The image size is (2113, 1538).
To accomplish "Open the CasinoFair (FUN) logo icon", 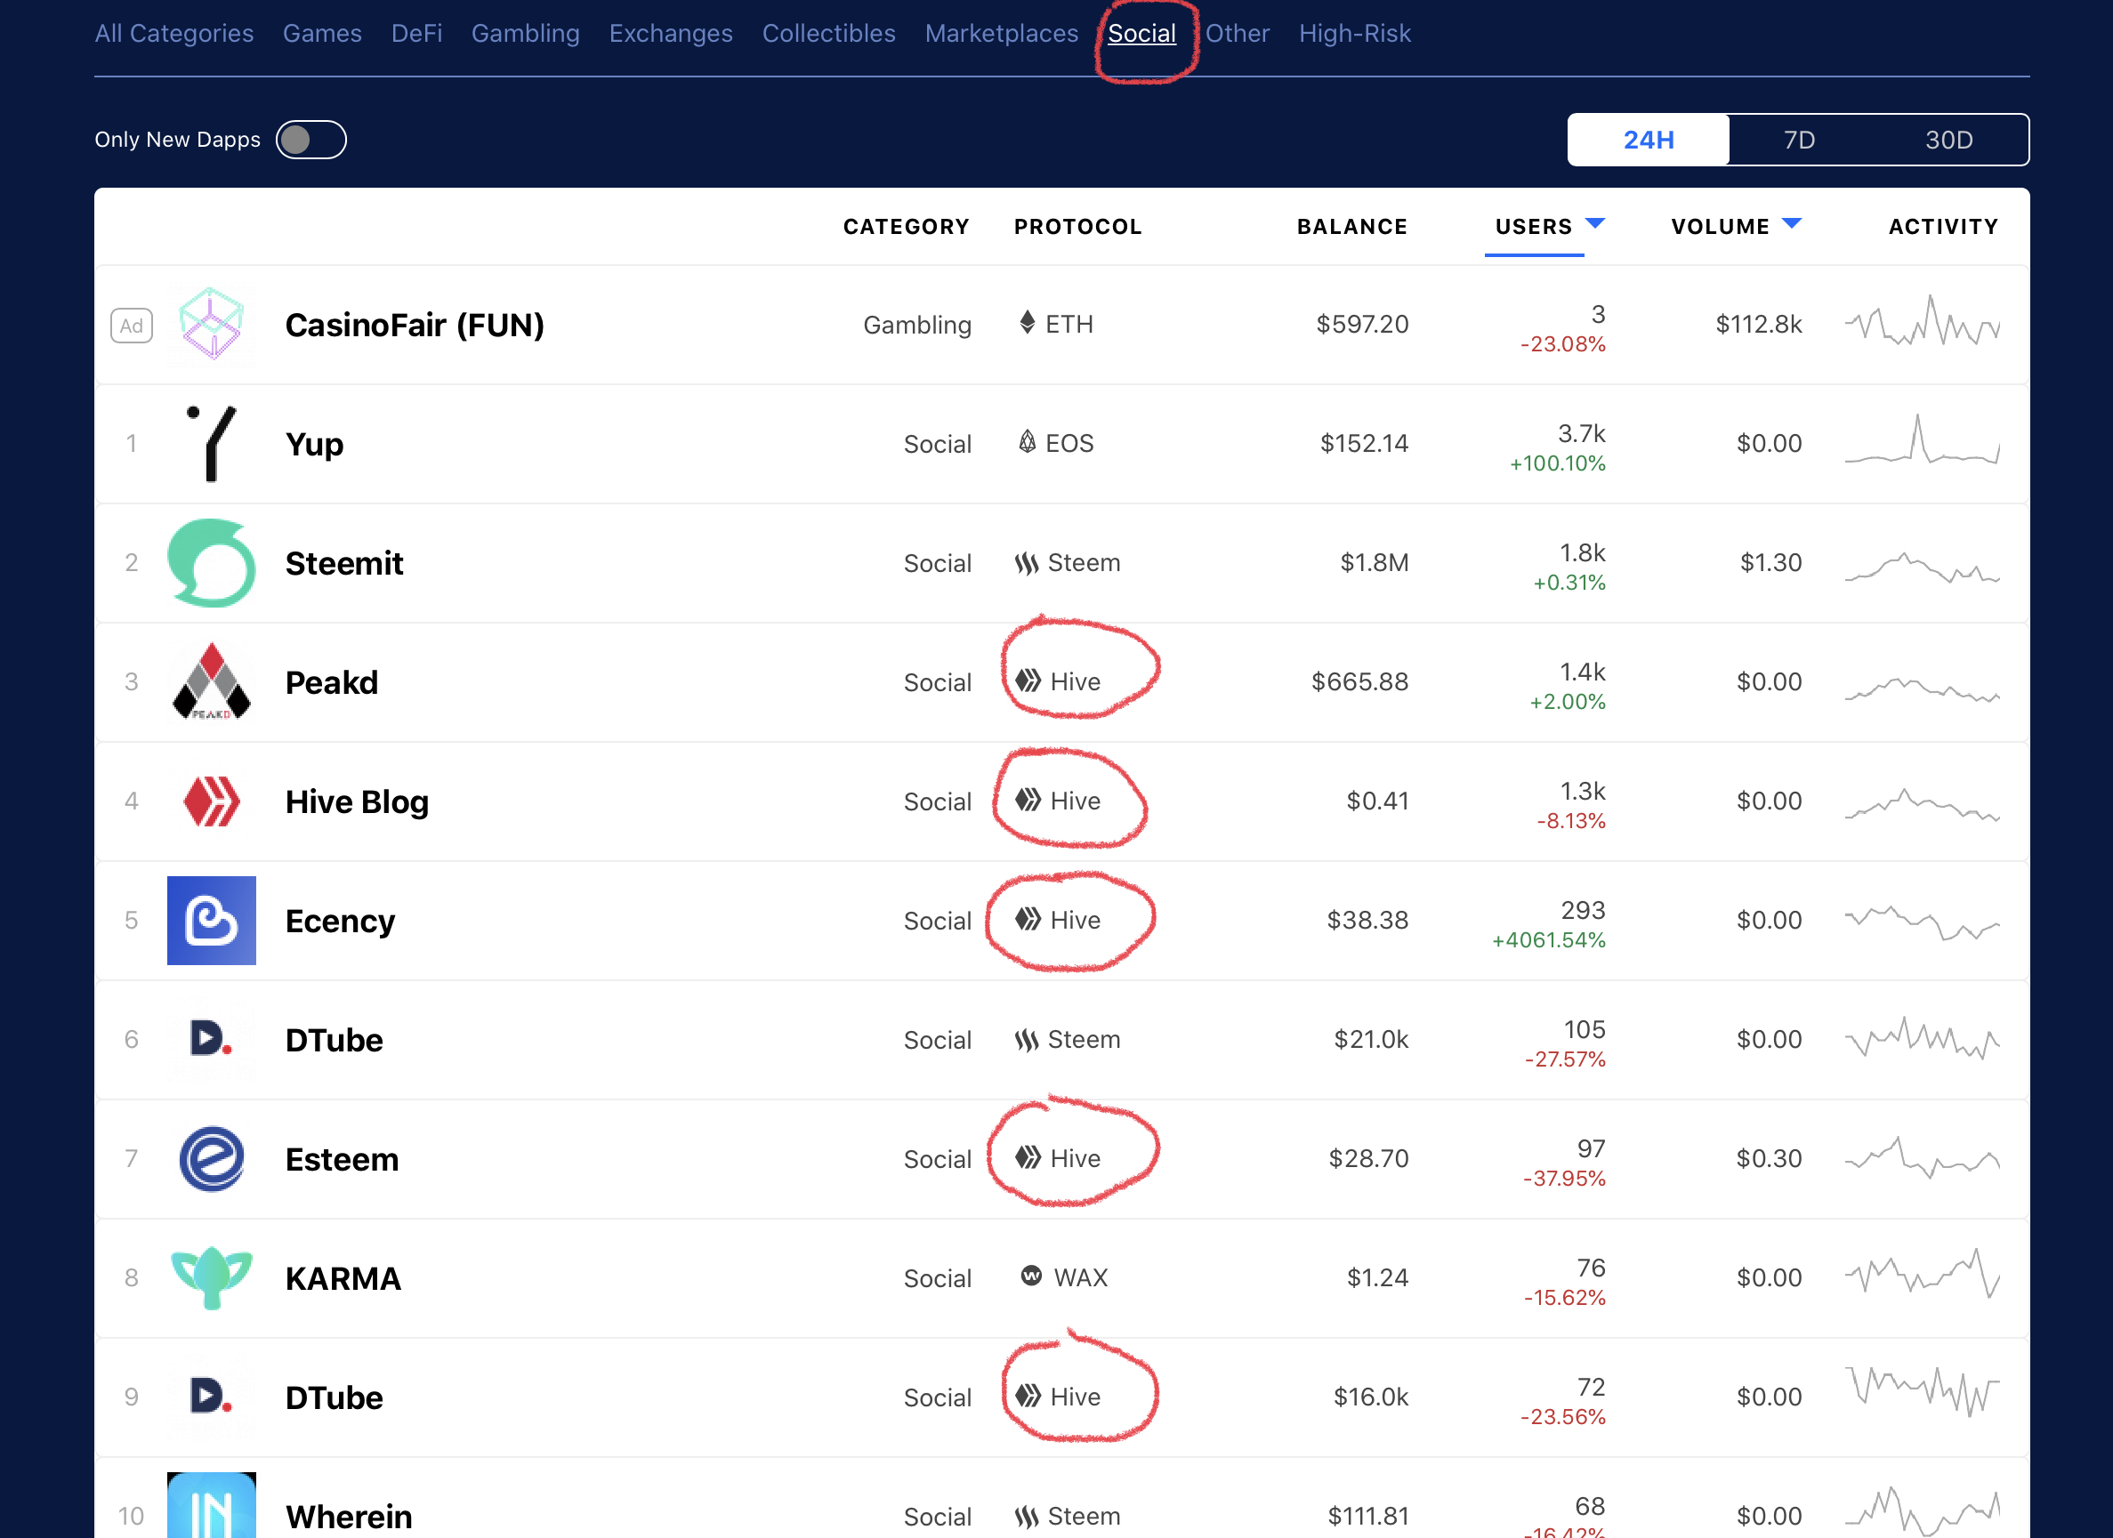I will 212,324.
